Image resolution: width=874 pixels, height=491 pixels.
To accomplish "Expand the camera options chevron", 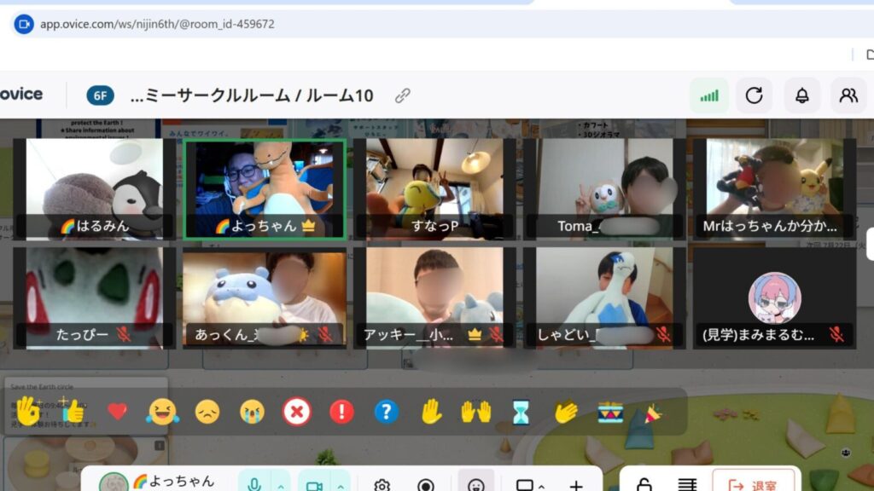I will click(x=340, y=485).
